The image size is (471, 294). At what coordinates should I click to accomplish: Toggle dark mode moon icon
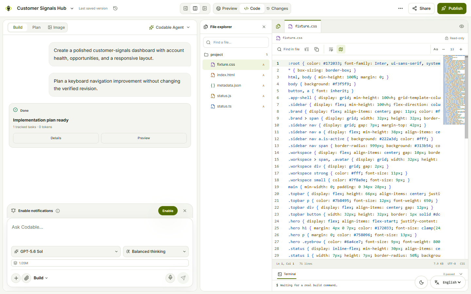click(421, 283)
